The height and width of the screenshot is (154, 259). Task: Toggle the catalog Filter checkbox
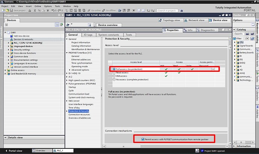click(x=234, y=38)
